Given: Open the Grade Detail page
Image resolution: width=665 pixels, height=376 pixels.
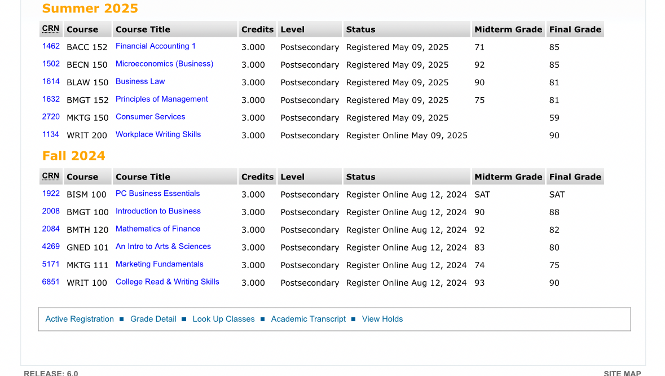Looking at the screenshot, I should (153, 319).
